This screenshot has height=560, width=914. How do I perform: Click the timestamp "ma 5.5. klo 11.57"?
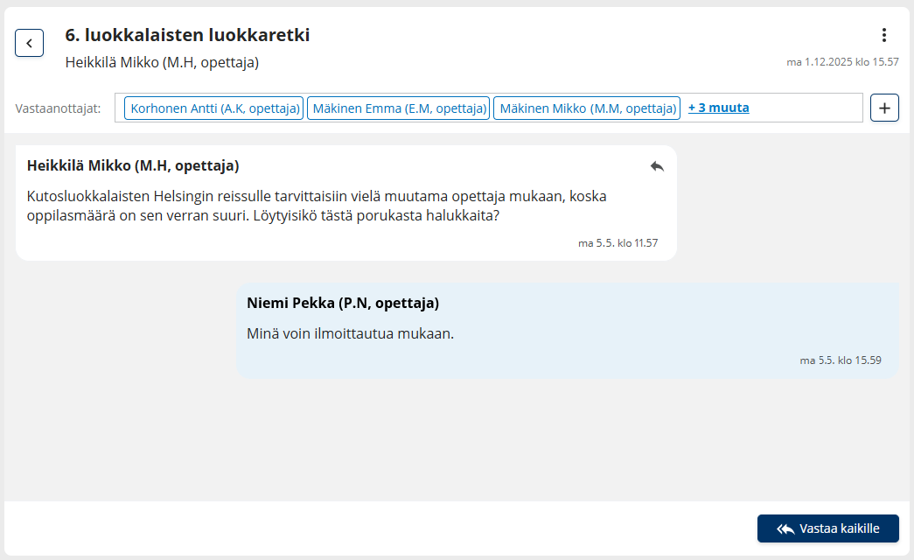click(617, 243)
